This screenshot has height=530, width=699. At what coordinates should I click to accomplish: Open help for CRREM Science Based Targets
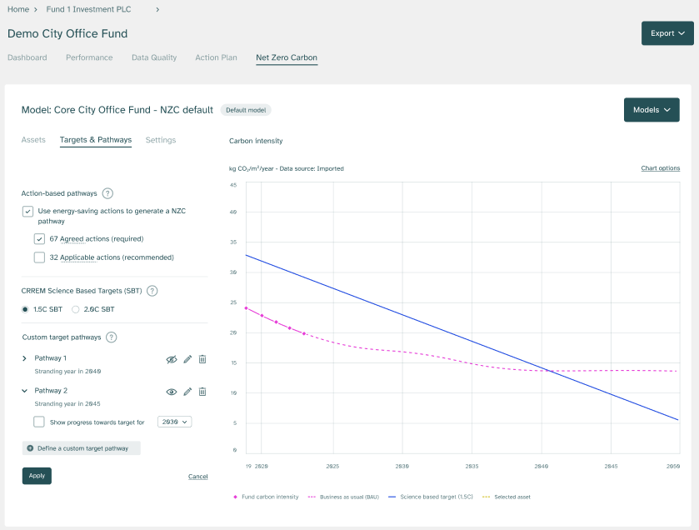coord(152,291)
